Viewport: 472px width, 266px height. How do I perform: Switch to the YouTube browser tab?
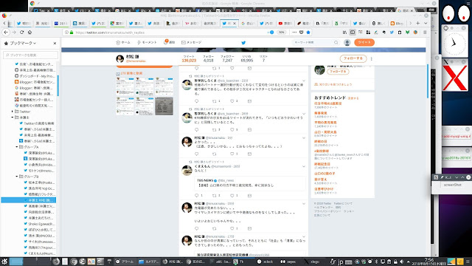pos(285,23)
